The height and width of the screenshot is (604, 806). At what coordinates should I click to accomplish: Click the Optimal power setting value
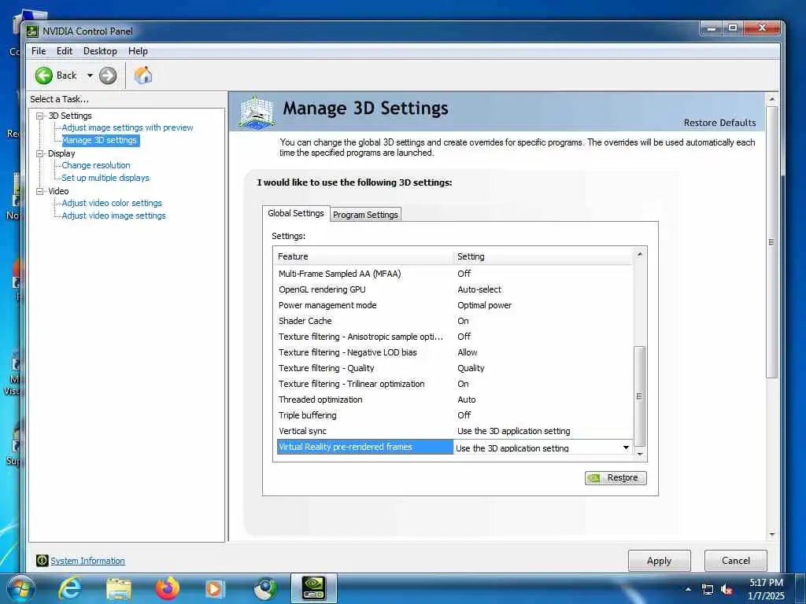point(484,305)
